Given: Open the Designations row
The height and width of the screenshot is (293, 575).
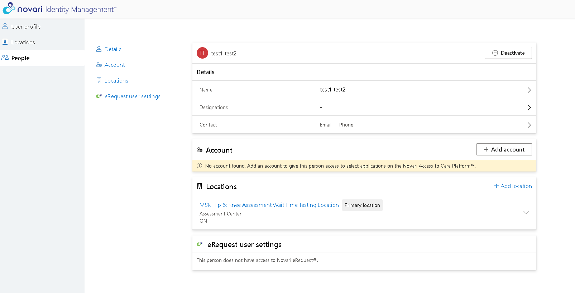Looking at the screenshot, I should [x=364, y=107].
